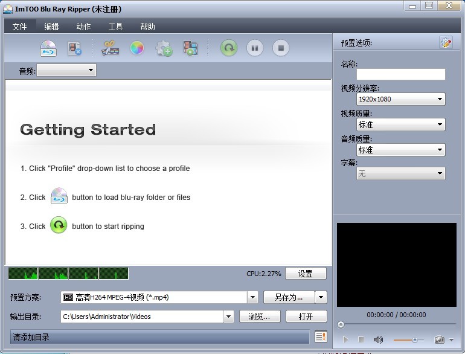Click the load Blu-ray disc icon
This screenshot has width=465, height=354.
click(x=48, y=48)
